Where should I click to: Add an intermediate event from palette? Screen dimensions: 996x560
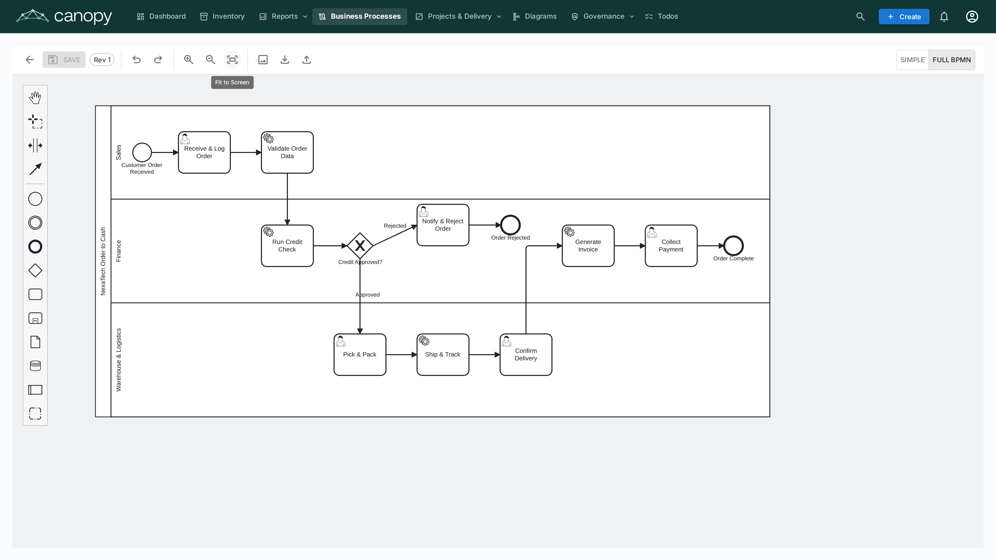(x=35, y=223)
